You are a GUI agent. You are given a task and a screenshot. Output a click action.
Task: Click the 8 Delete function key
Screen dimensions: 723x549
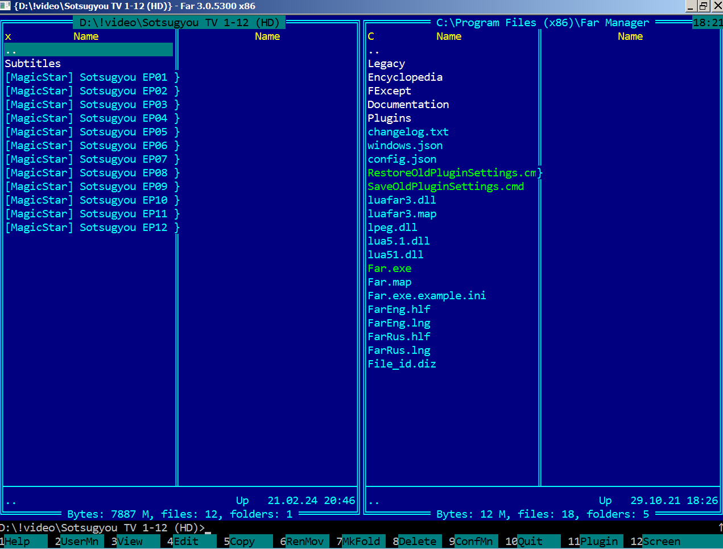point(418,542)
